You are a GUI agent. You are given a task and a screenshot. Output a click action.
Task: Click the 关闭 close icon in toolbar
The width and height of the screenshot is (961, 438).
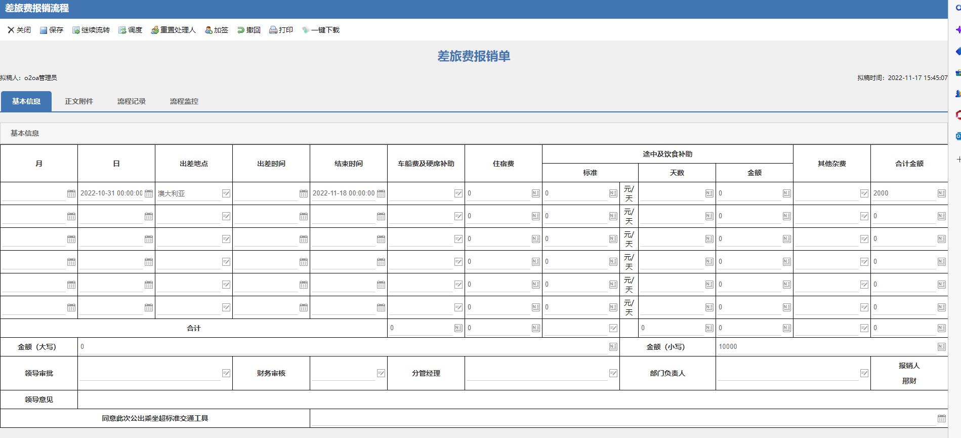pos(11,30)
